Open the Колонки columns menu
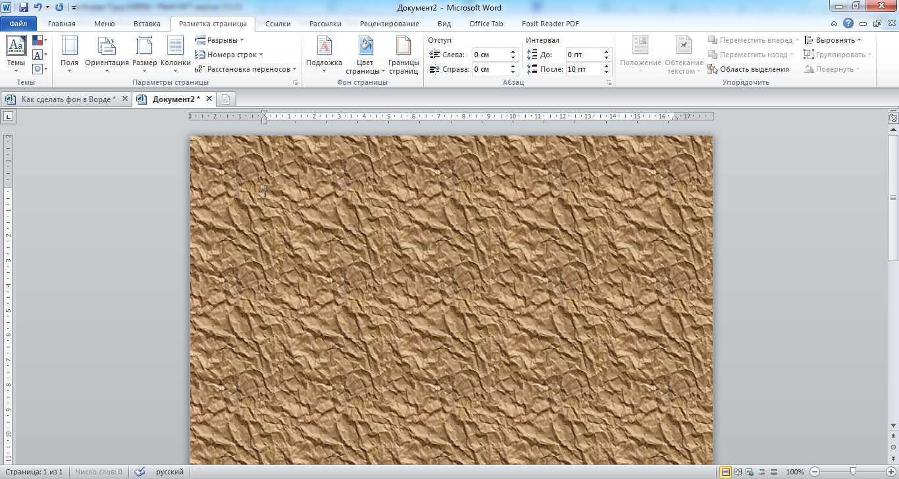This screenshot has height=479, width=899. pos(175,54)
